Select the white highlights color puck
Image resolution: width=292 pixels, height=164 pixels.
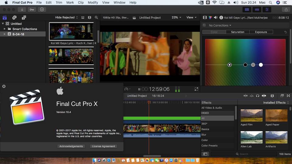pos(261,65)
